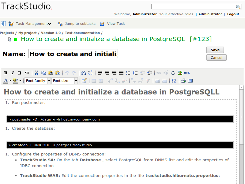Click into the Name text field

click(73, 54)
